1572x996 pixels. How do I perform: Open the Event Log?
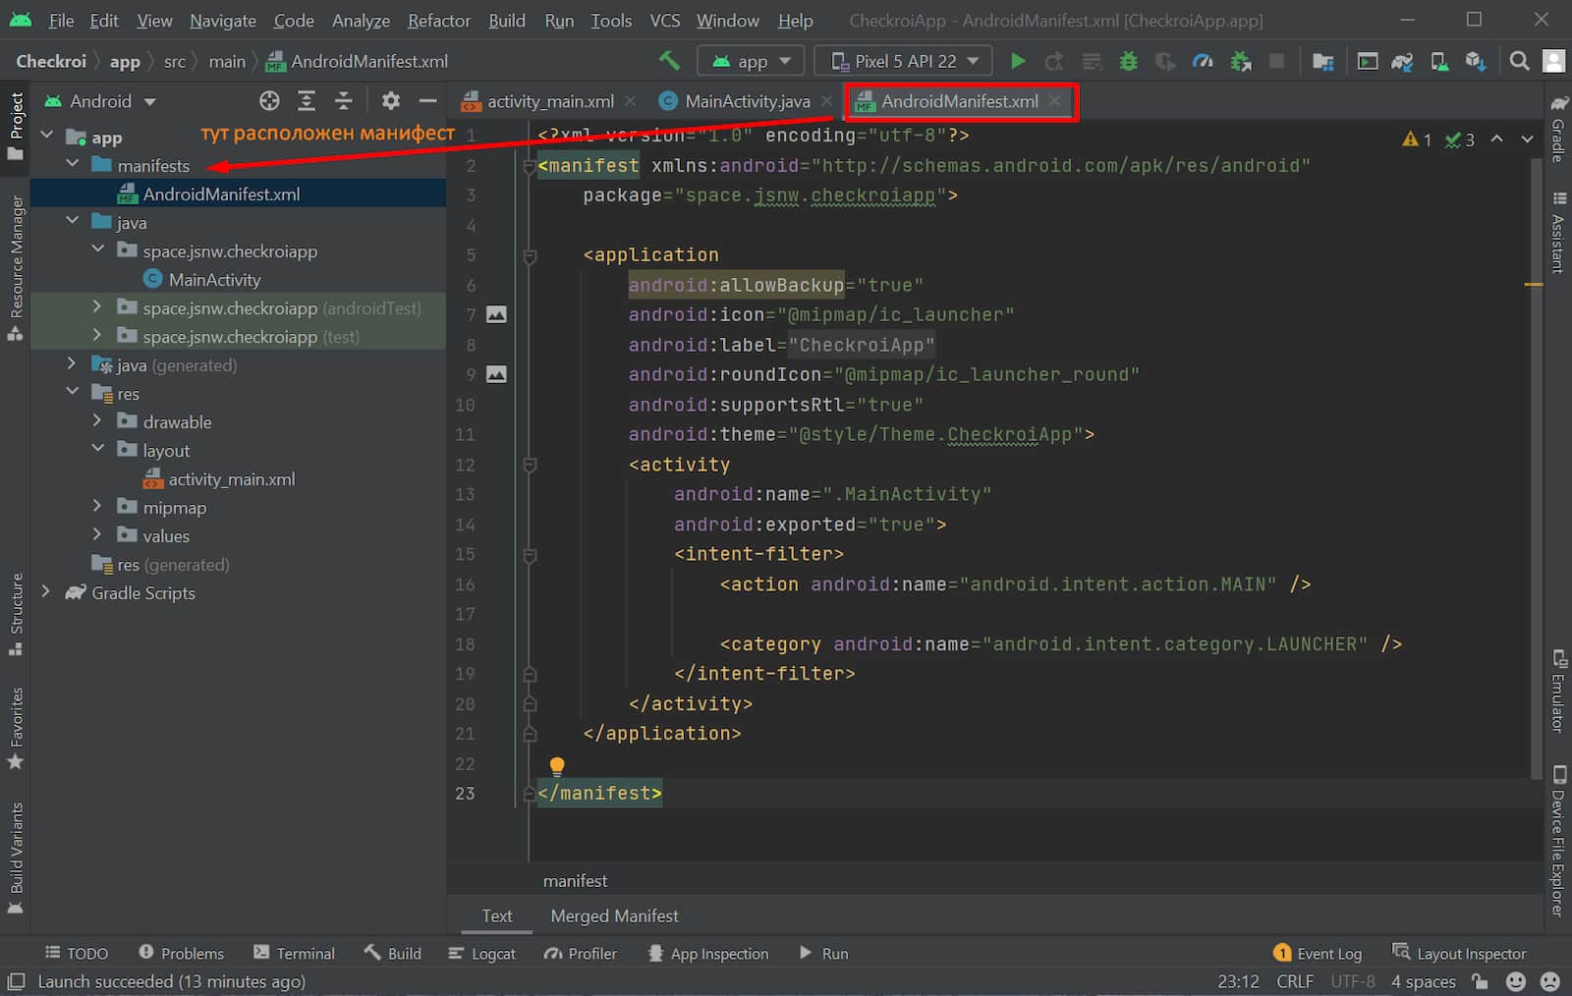1318,953
